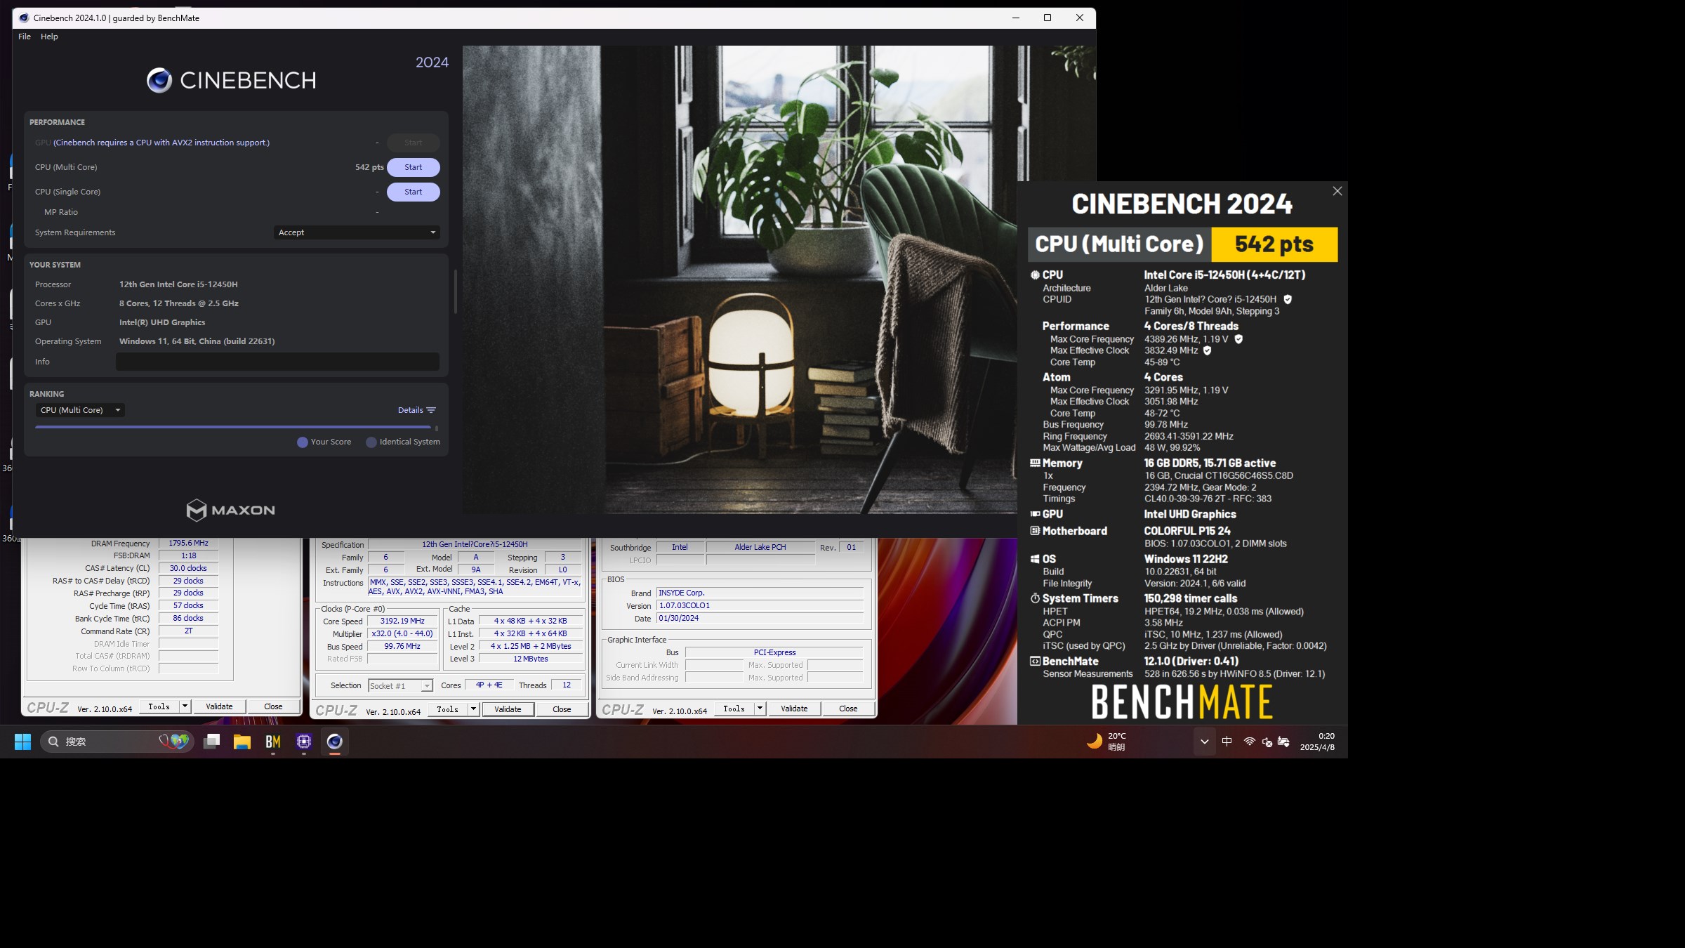Click the Cinebench logo sphere icon
The height and width of the screenshot is (948, 1685).
tap(159, 81)
